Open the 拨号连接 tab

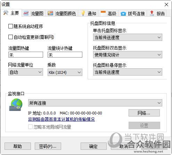pyautogui.click(x=133, y=14)
